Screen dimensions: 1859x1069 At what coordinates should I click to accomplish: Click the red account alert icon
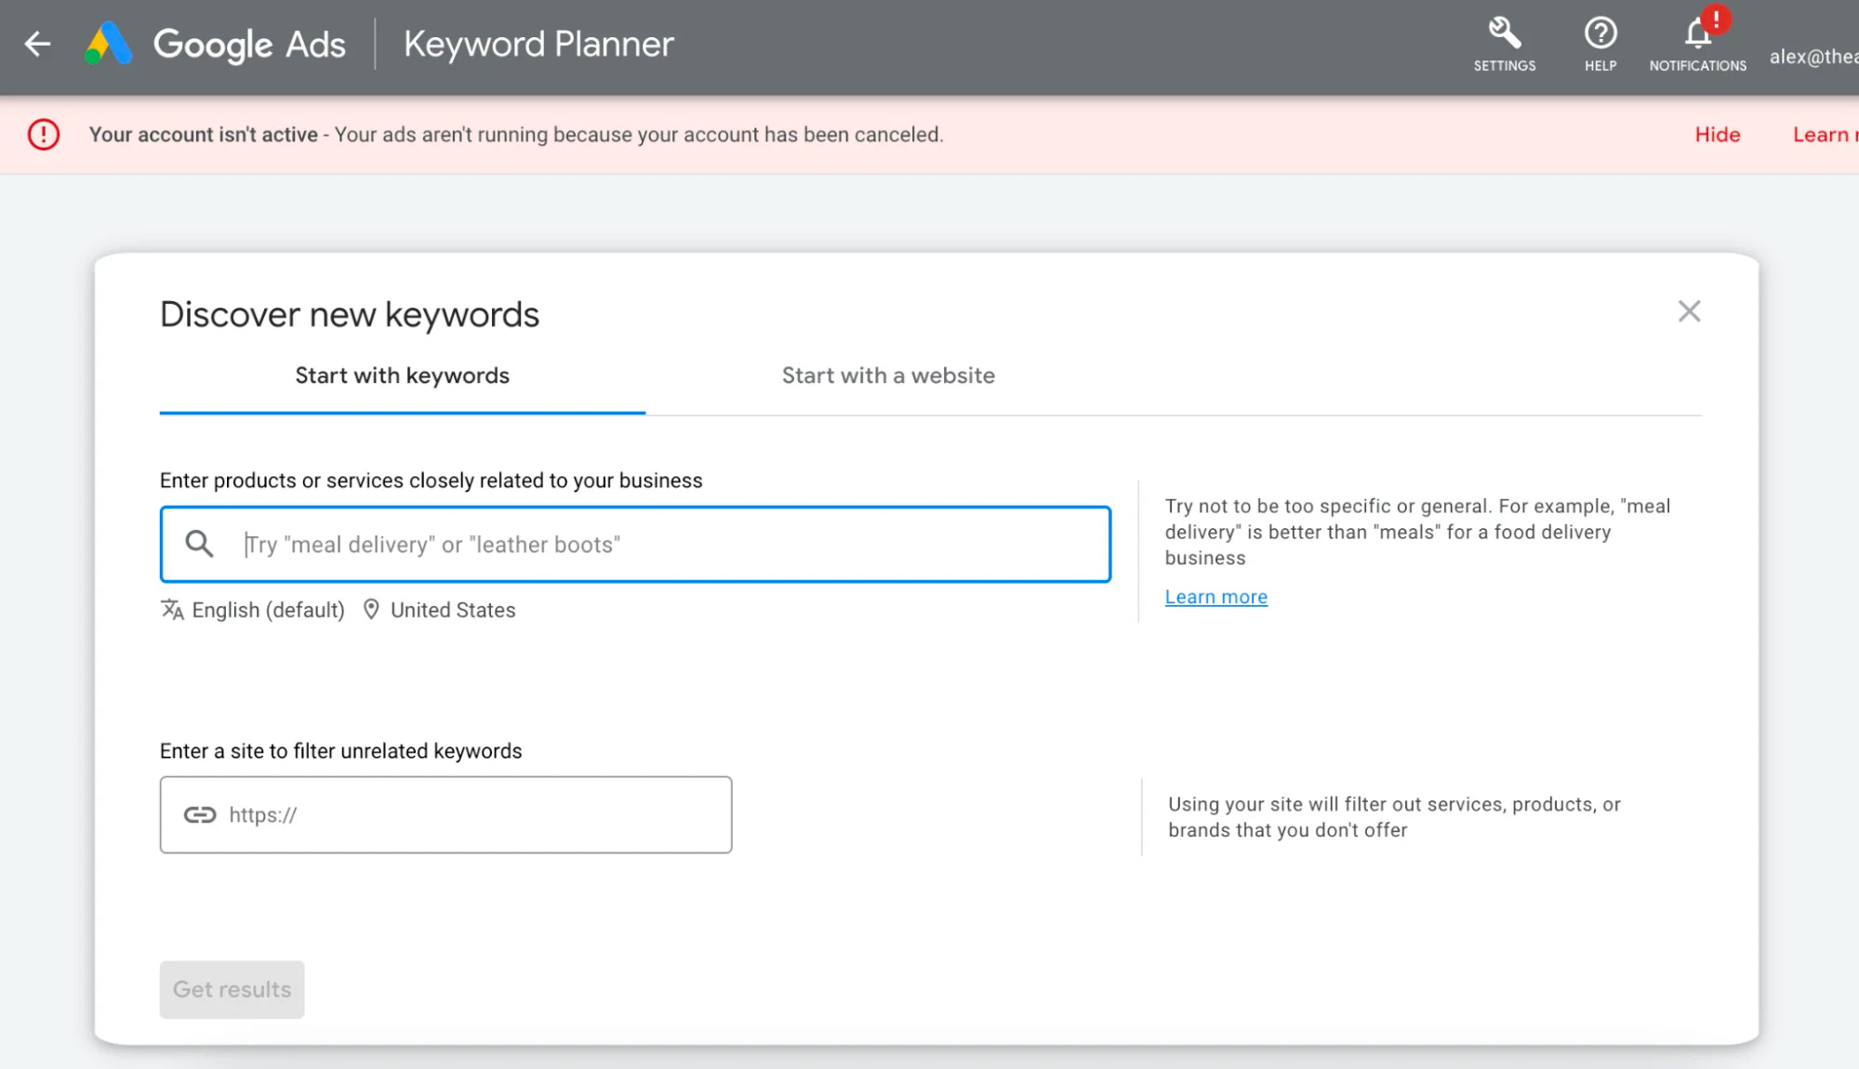tap(44, 135)
